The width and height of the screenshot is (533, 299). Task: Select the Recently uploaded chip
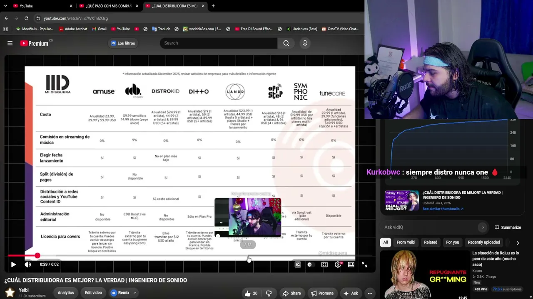point(484,243)
